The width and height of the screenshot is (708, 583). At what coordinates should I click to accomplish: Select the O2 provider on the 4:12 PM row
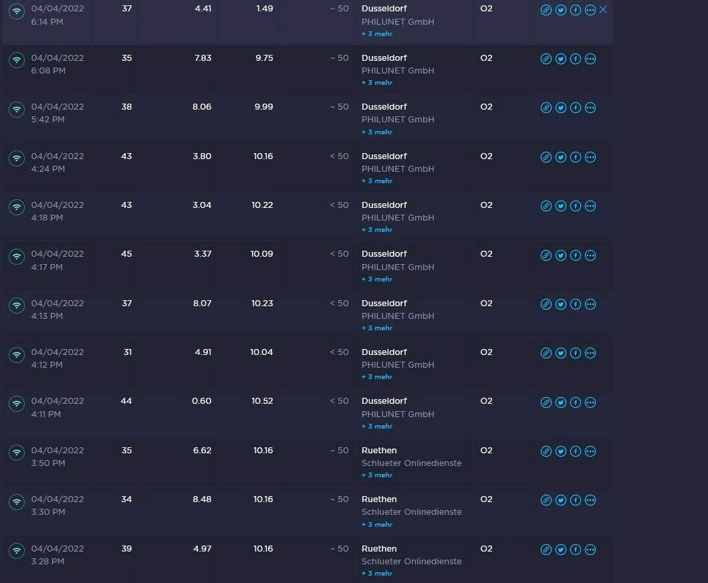tap(486, 352)
